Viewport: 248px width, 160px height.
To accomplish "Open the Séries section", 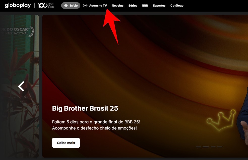I will coord(133,6).
